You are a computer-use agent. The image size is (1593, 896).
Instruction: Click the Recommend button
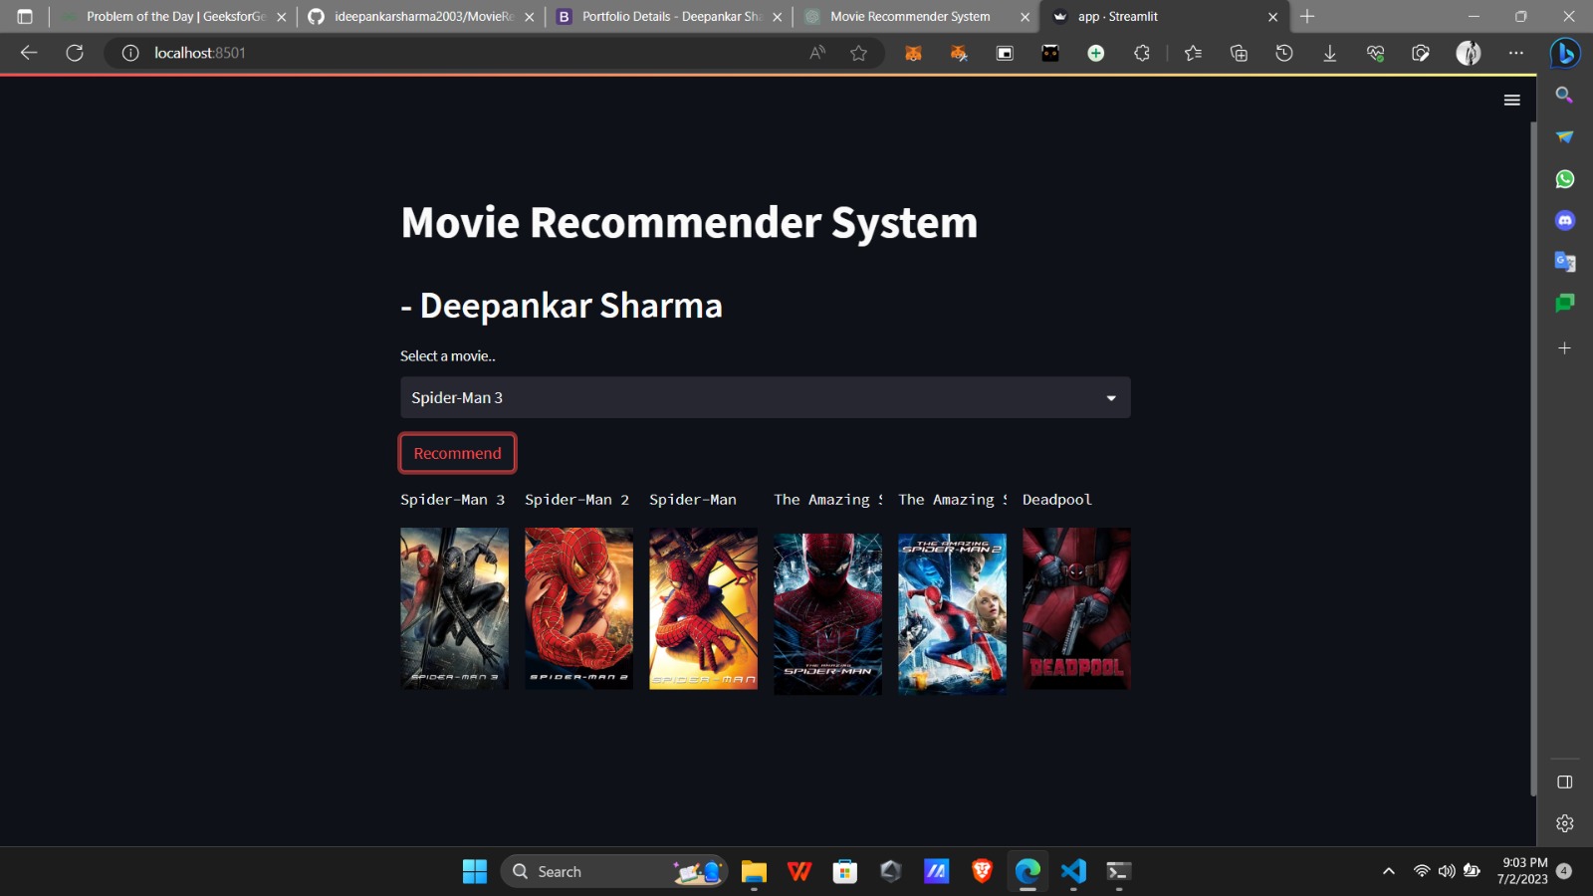[457, 453]
